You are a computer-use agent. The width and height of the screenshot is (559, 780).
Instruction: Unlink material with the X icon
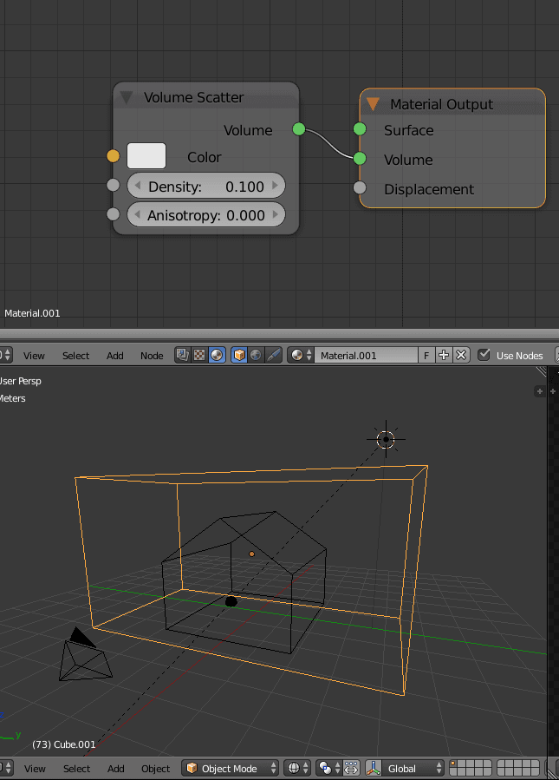coord(461,355)
